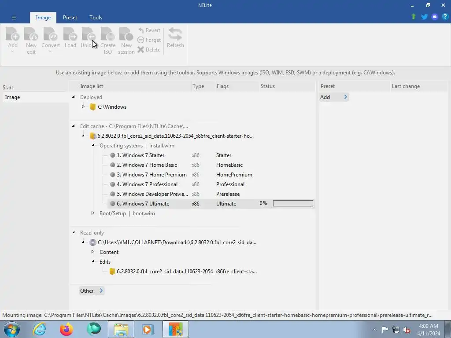Collapse Operating systems install.wim node
Viewport: 451px width, 338px height.
[x=93, y=145]
